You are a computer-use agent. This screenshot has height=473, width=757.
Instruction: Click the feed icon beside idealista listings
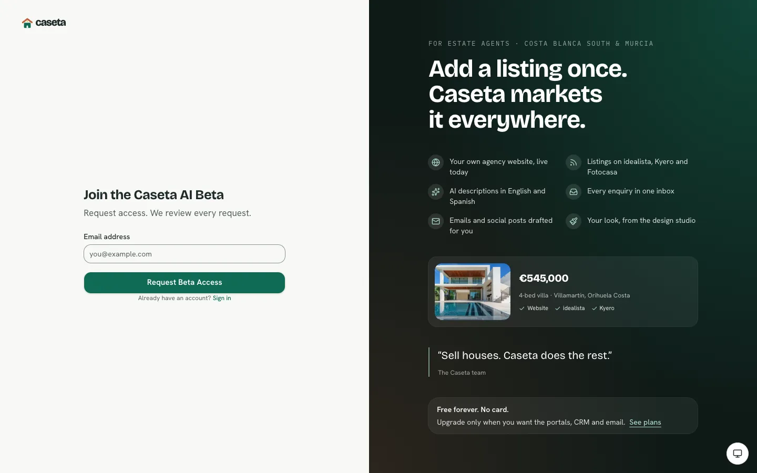click(574, 162)
